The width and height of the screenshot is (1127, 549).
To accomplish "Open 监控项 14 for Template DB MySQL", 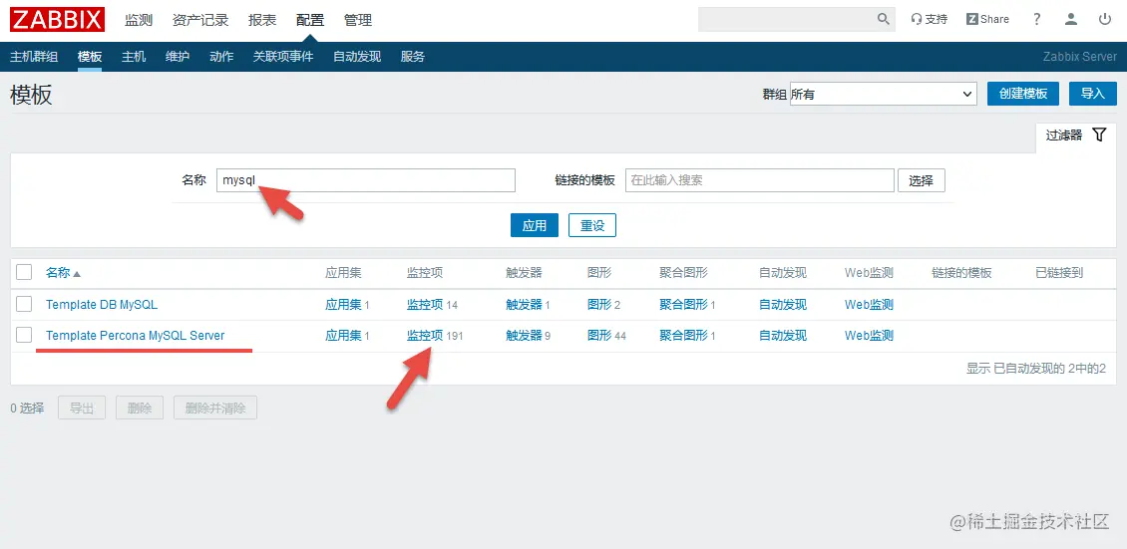I will tap(425, 304).
